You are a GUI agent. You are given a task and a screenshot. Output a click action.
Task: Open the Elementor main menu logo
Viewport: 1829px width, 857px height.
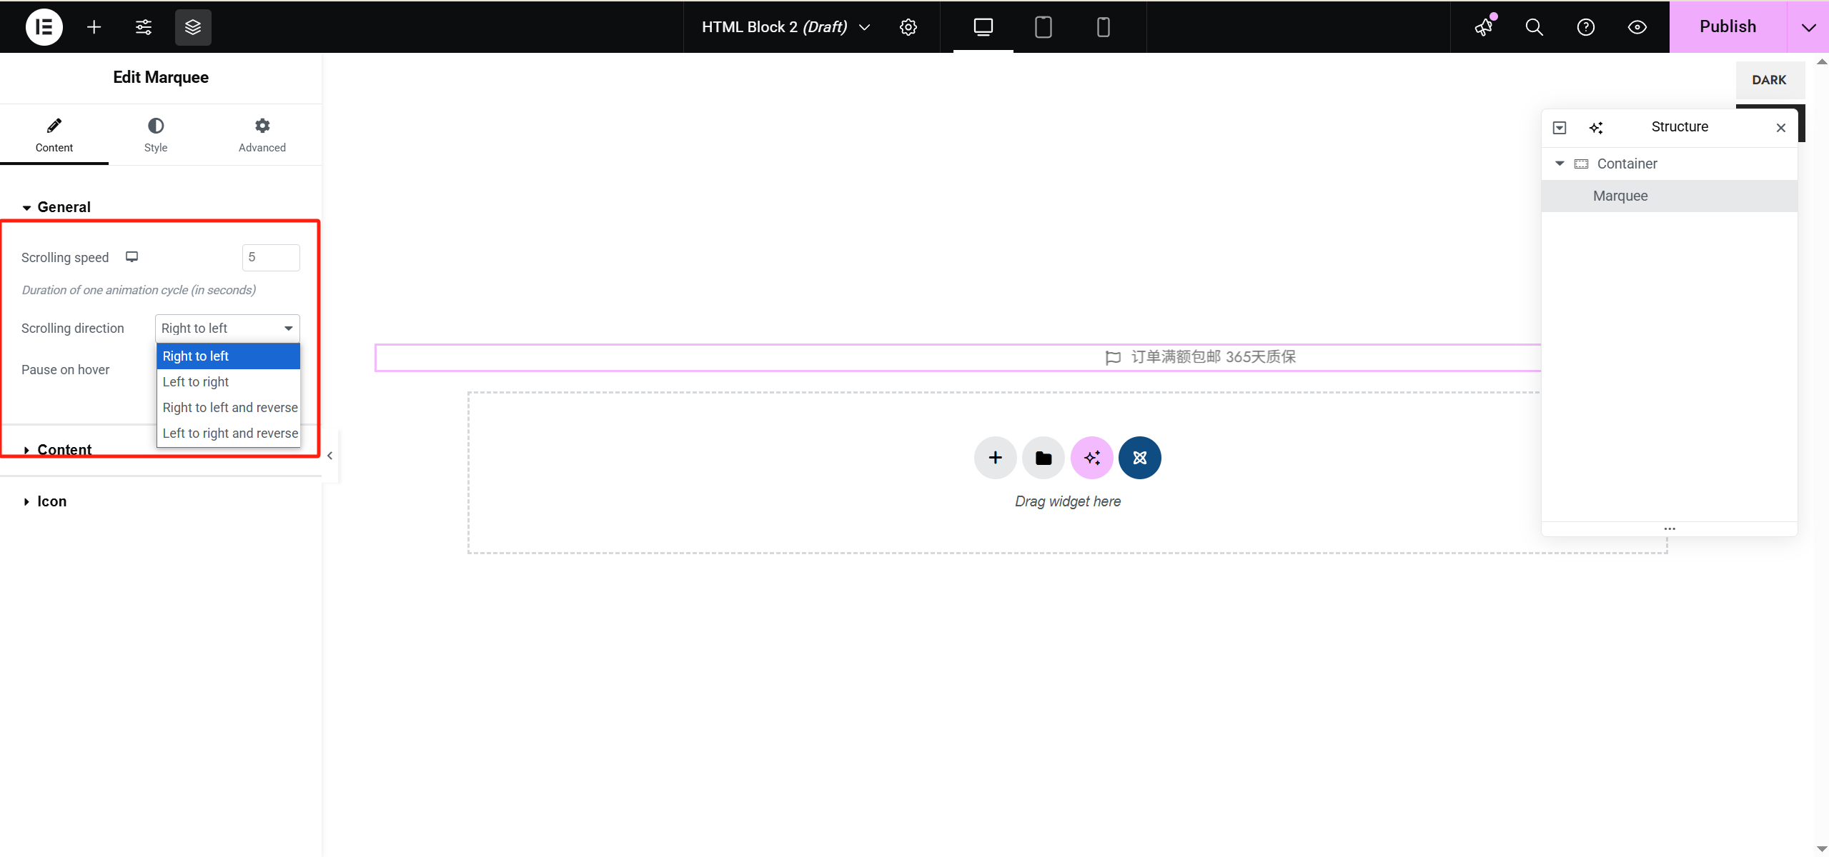coord(43,26)
